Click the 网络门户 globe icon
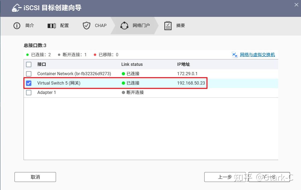 [x=124, y=25]
